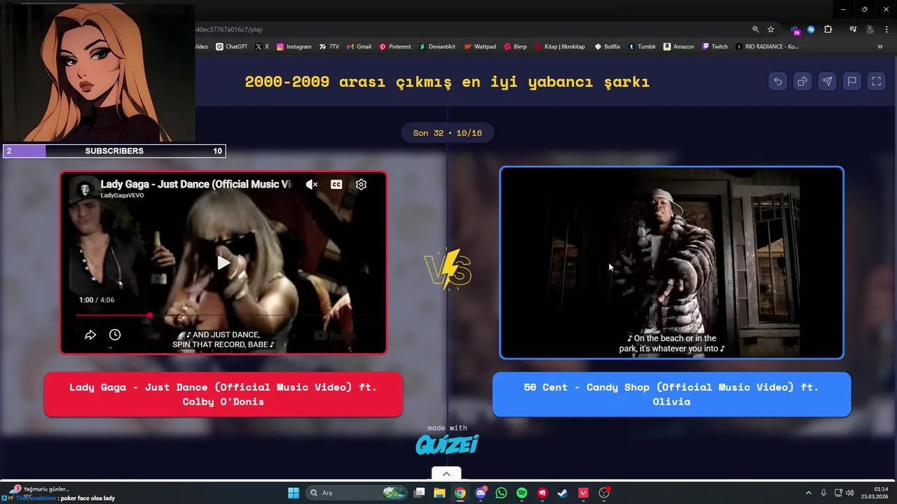Open Windows Start menu
Viewport: 897px width, 504px height.
(x=294, y=493)
